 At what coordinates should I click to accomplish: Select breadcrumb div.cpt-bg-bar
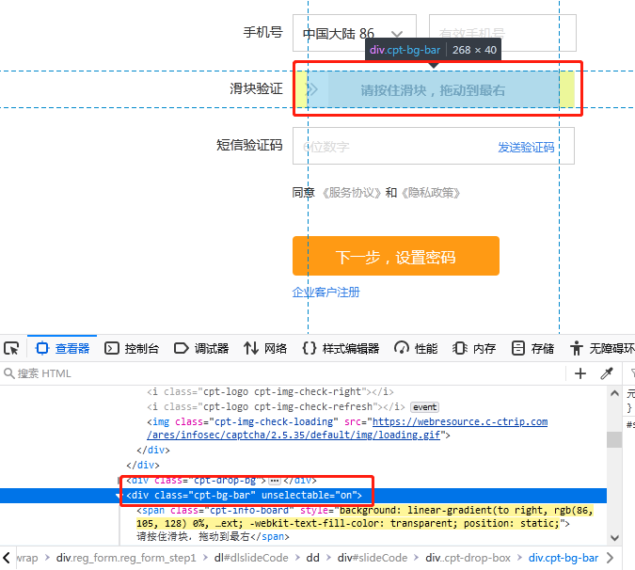564,558
